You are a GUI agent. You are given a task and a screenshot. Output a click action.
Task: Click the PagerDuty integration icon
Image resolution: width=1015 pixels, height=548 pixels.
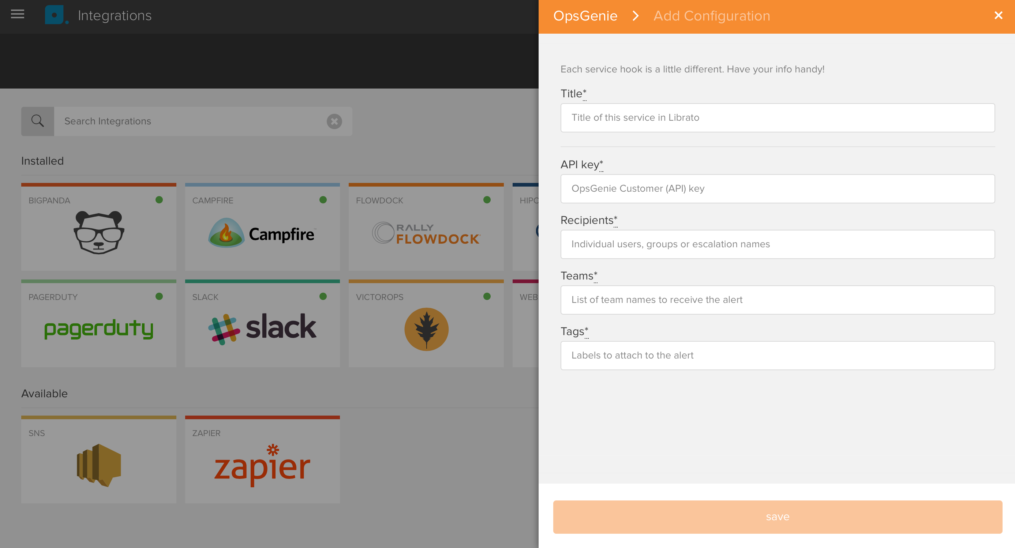click(98, 329)
